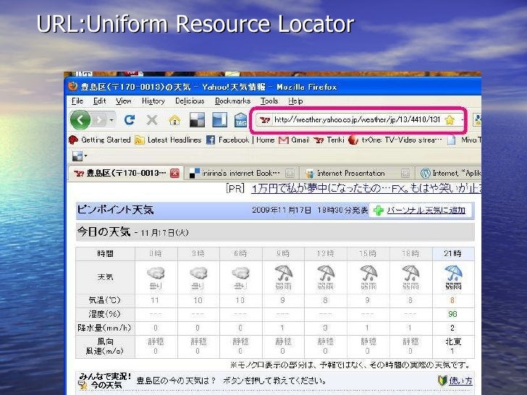Close the 豊島区 tab with red X

click(174, 174)
